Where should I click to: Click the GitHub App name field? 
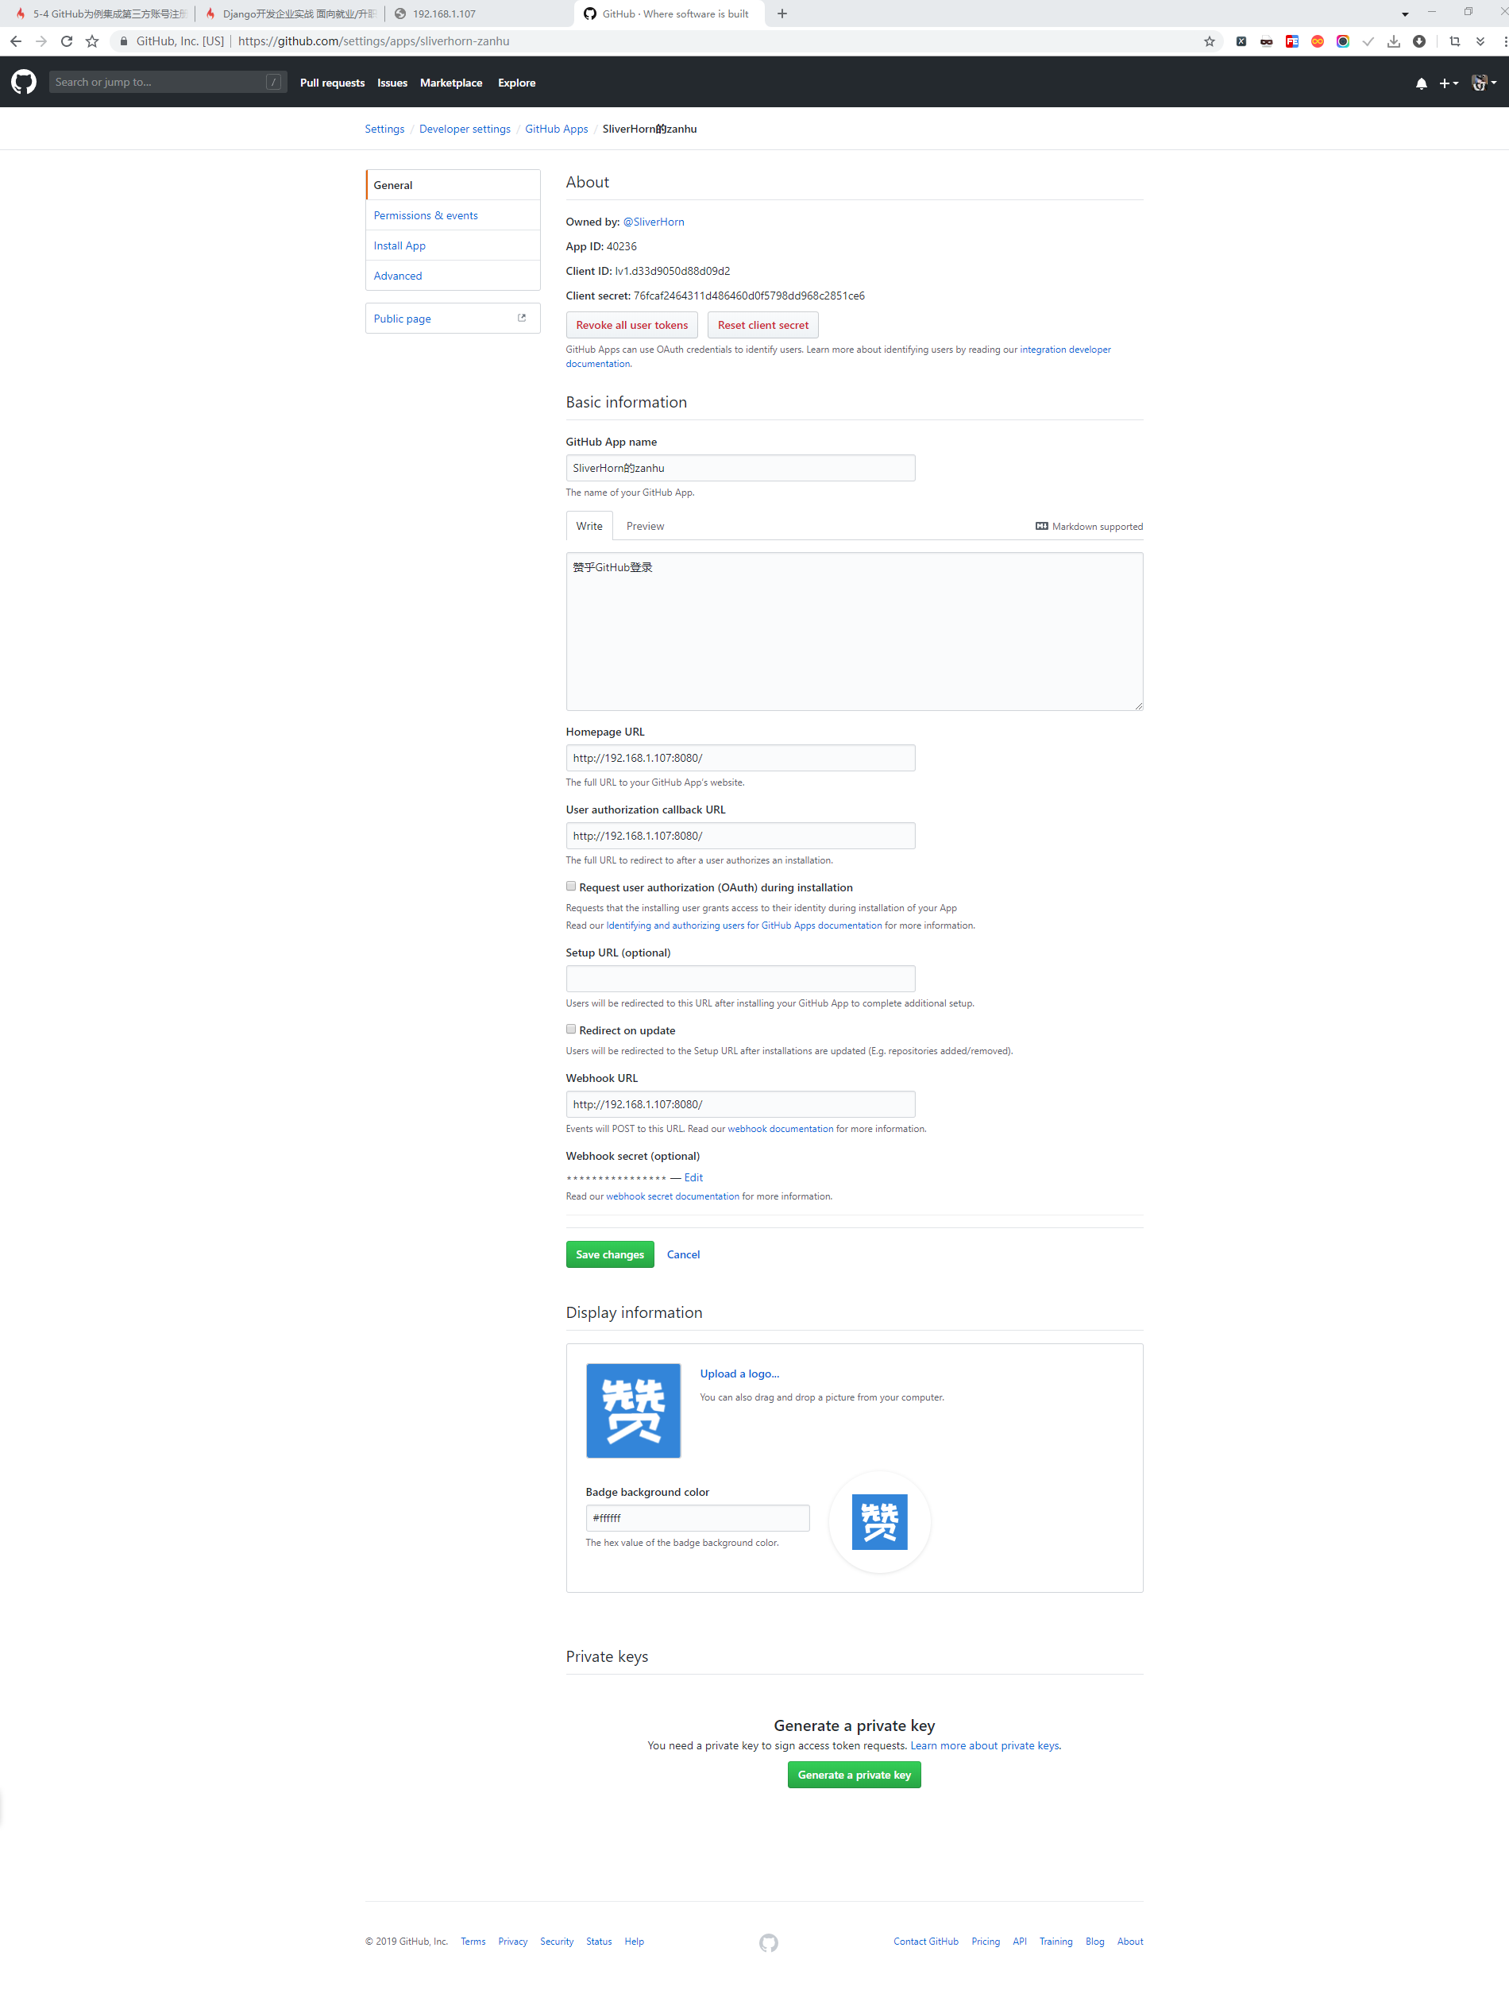pos(740,468)
